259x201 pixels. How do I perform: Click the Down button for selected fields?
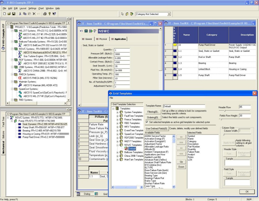pos(181,167)
